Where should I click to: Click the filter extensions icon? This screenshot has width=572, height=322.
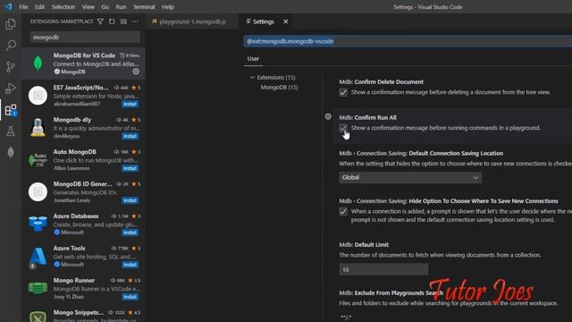pyautogui.click(x=100, y=21)
